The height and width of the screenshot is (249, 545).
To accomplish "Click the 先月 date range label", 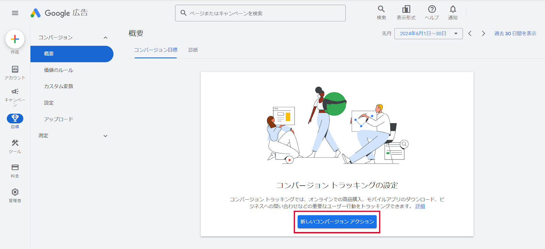I will point(387,33).
